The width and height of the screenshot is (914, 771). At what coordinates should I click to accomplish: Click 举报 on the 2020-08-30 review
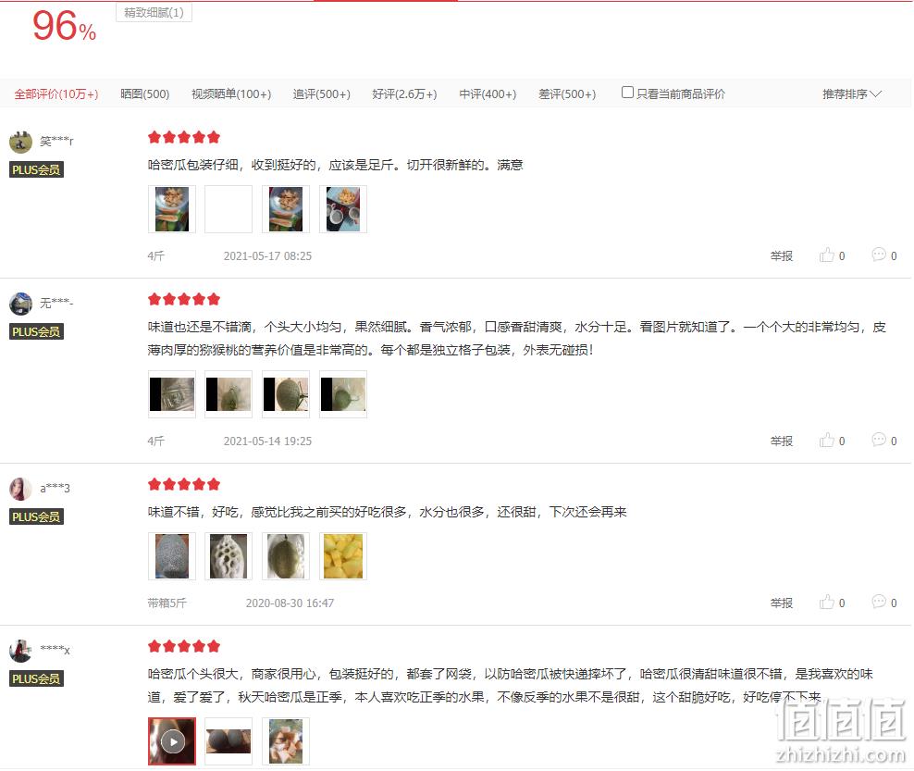click(781, 603)
